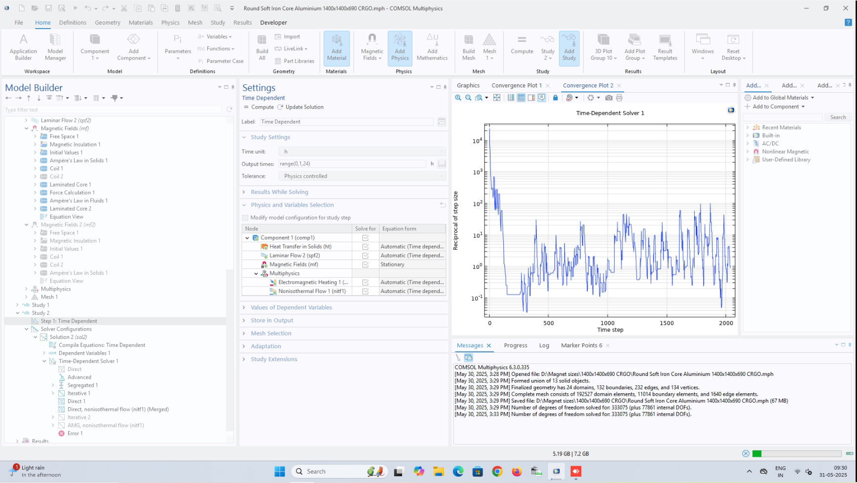857x483 pixels.
Task: Open the Geometry ribbon tab
Action: coord(108,23)
